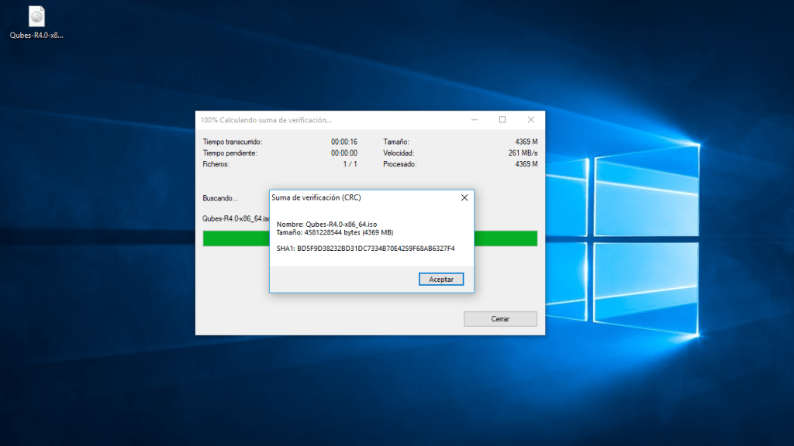The height and width of the screenshot is (446, 794).
Task: Click the maximize box of the progress window
Action: pos(502,120)
